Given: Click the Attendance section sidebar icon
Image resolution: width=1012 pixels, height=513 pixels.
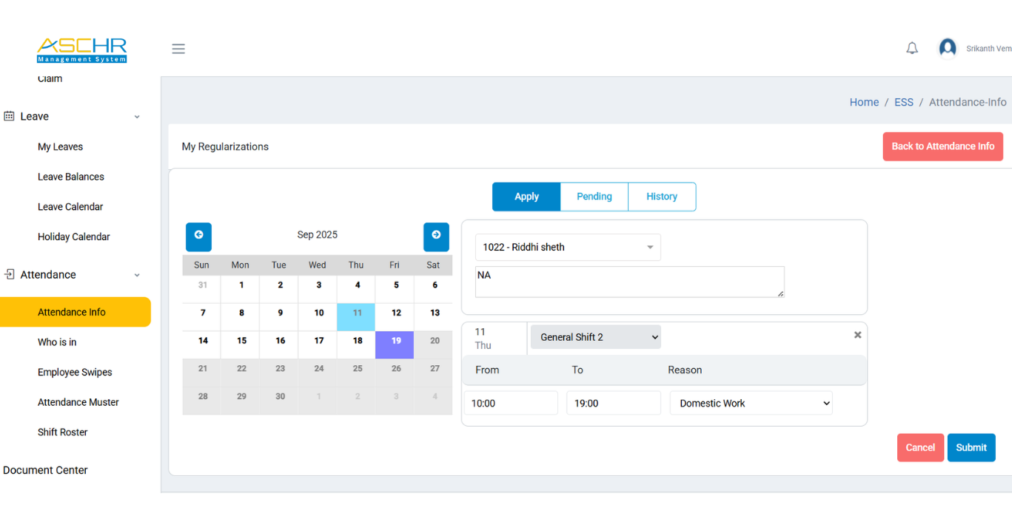Looking at the screenshot, I should [x=10, y=274].
